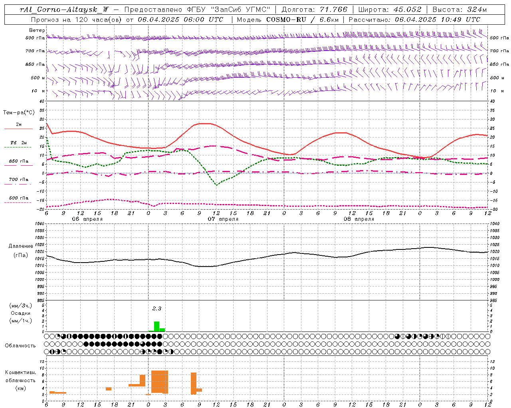
Task: Click the left 500 м wind level label
Action: click(38, 78)
